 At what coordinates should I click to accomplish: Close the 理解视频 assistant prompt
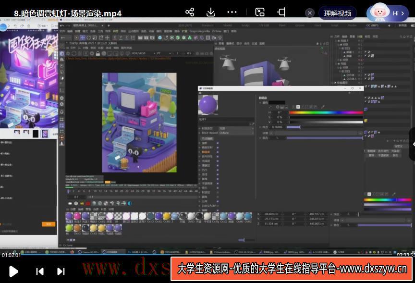pyautogui.click(x=310, y=12)
